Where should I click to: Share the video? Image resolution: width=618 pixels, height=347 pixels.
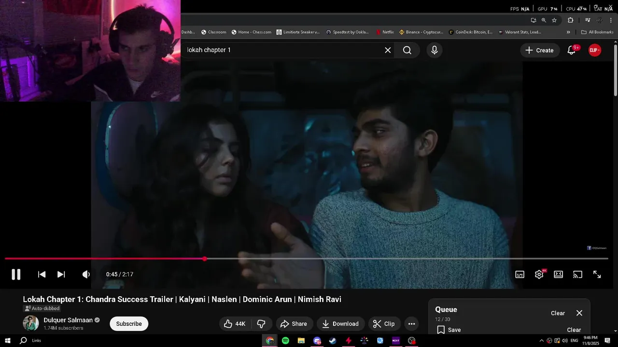pyautogui.click(x=294, y=324)
